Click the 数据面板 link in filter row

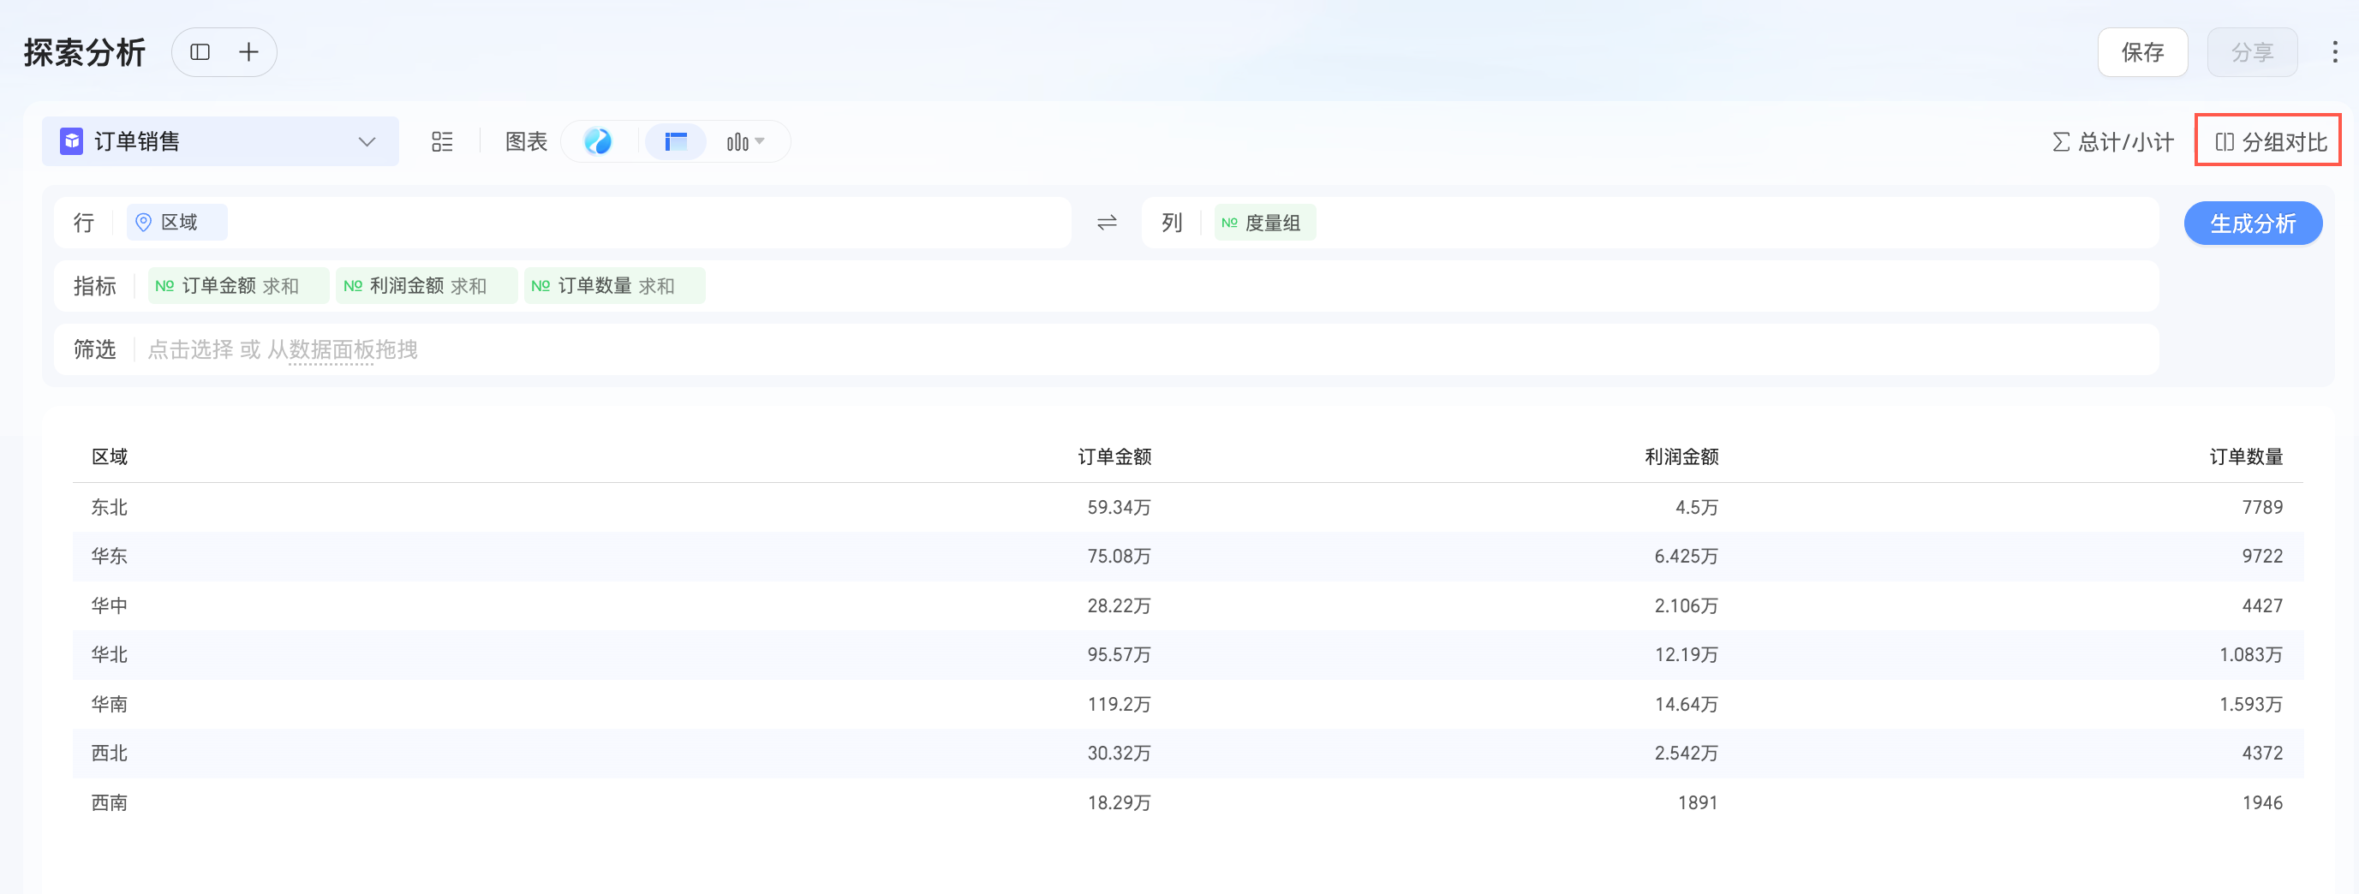(x=331, y=349)
